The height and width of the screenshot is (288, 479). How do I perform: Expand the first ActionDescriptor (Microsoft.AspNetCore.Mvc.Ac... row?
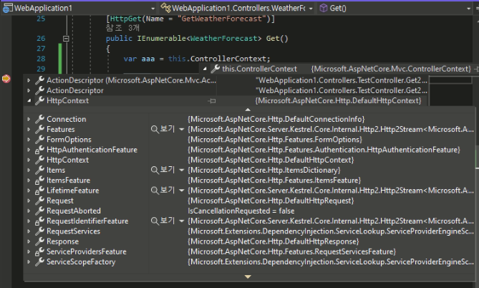pyautogui.click(x=29, y=80)
